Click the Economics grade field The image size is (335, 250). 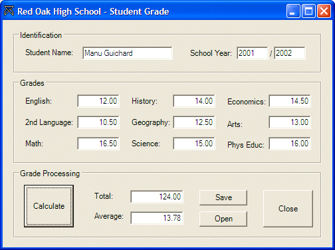[x=290, y=101]
